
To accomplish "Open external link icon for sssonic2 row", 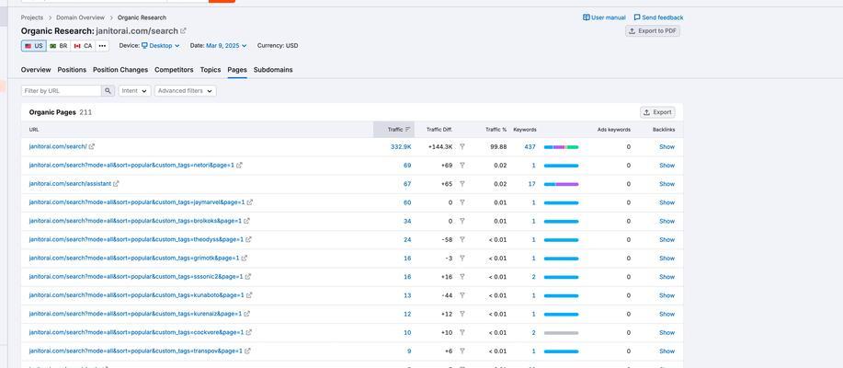I will (248, 277).
